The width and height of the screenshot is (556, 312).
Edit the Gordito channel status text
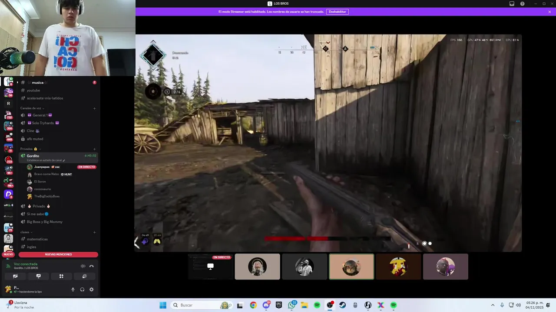pos(46,160)
